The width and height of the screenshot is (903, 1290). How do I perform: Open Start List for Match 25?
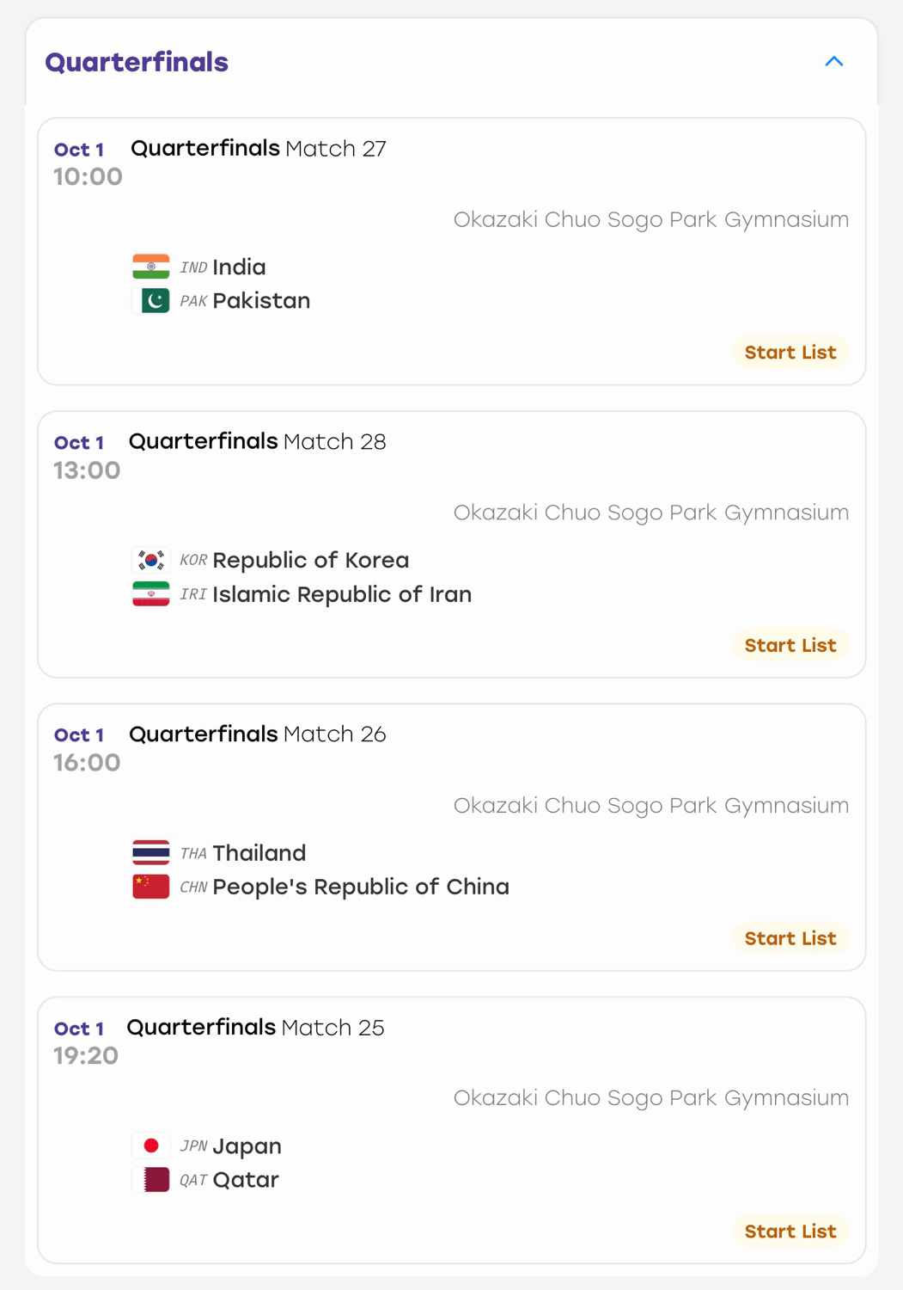(x=790, y=1232)
